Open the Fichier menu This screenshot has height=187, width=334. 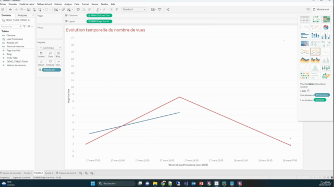pyautogui.click(x=3, y=4)
